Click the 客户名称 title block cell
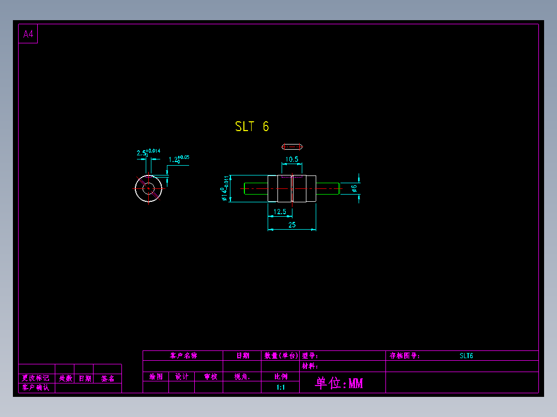 point(183,356)
